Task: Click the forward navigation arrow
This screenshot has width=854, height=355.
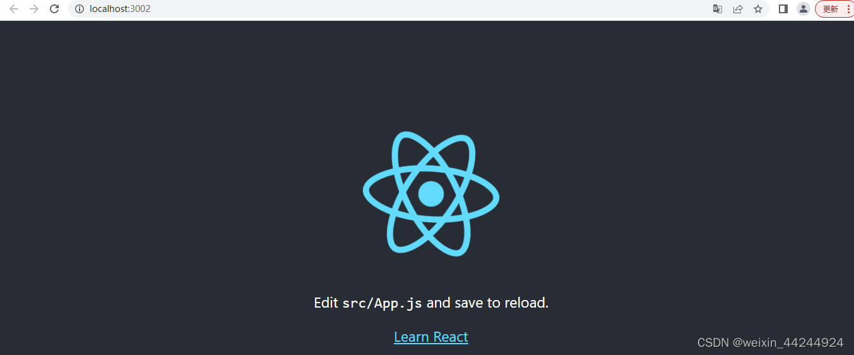Action: click(x=34, y=9)
